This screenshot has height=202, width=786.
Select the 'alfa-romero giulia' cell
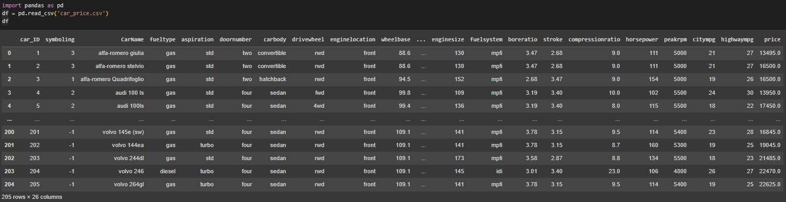coord(121,53)
